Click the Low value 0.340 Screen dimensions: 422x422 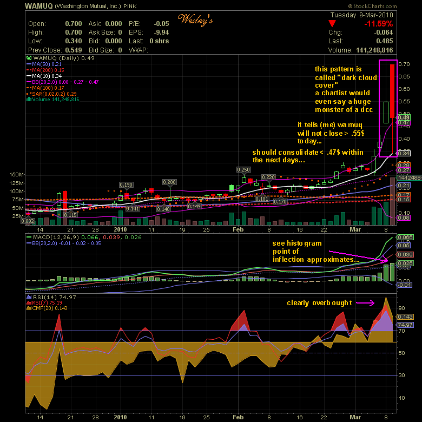coord(74,41)
